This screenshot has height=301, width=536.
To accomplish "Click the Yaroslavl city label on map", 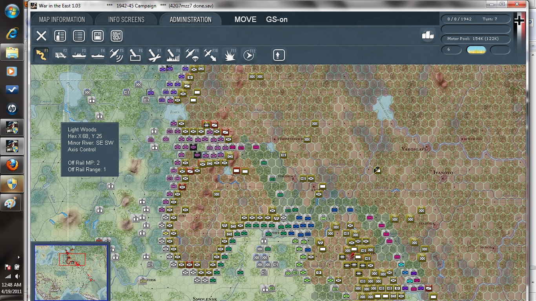I will point(414,149).
